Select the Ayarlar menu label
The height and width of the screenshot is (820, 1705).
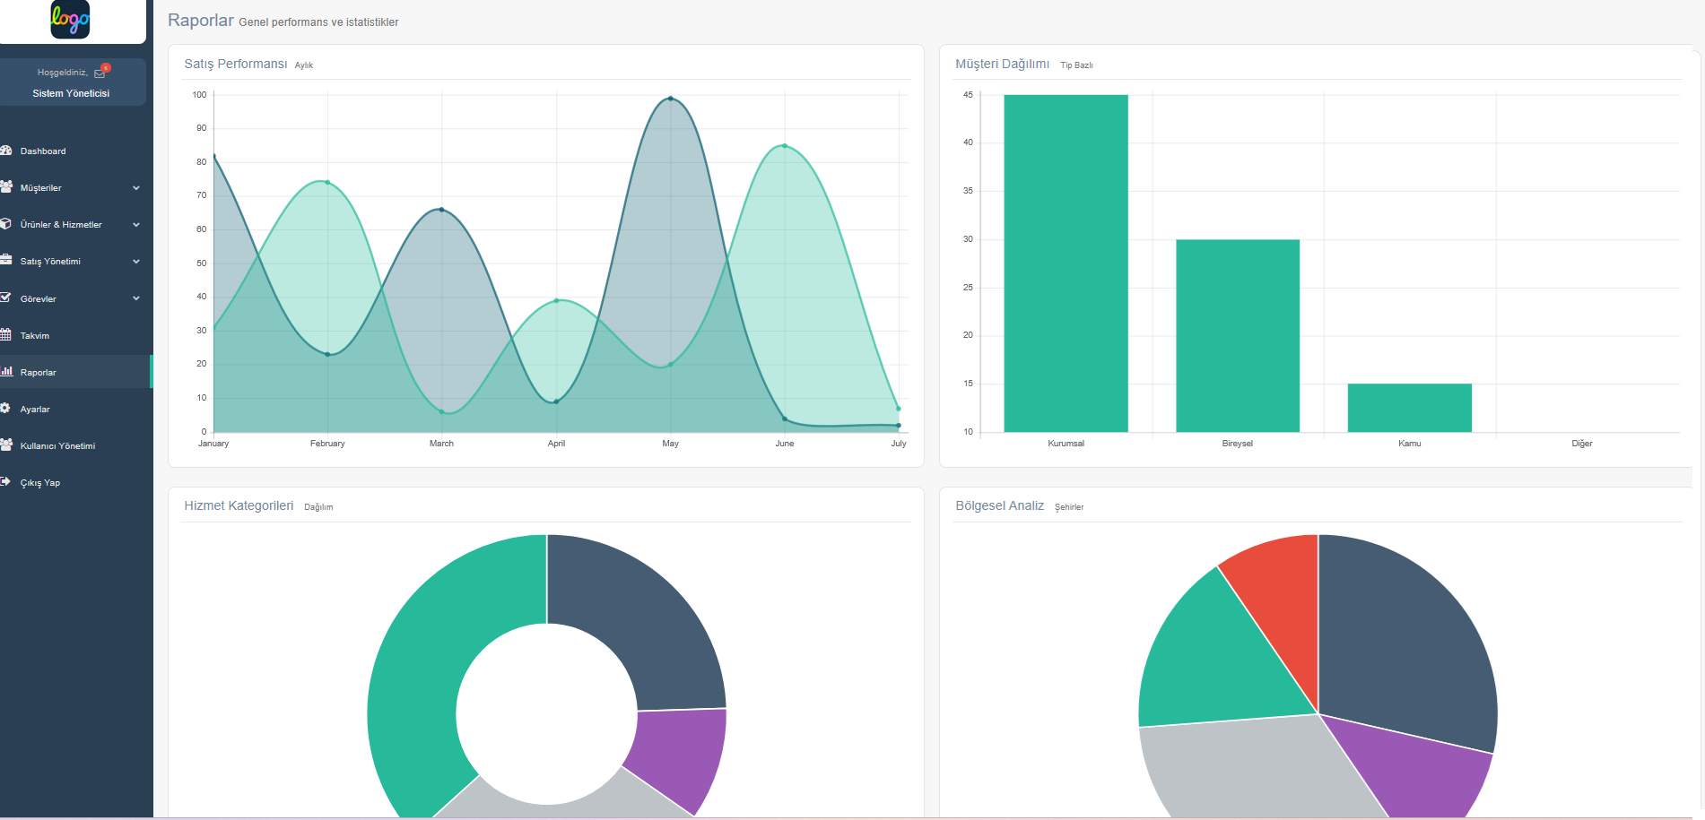35,410
